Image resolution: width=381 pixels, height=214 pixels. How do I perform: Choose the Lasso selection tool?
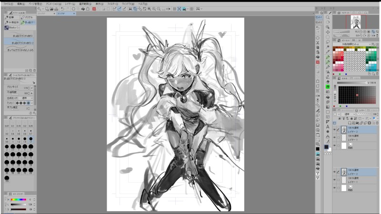point(328,42)
